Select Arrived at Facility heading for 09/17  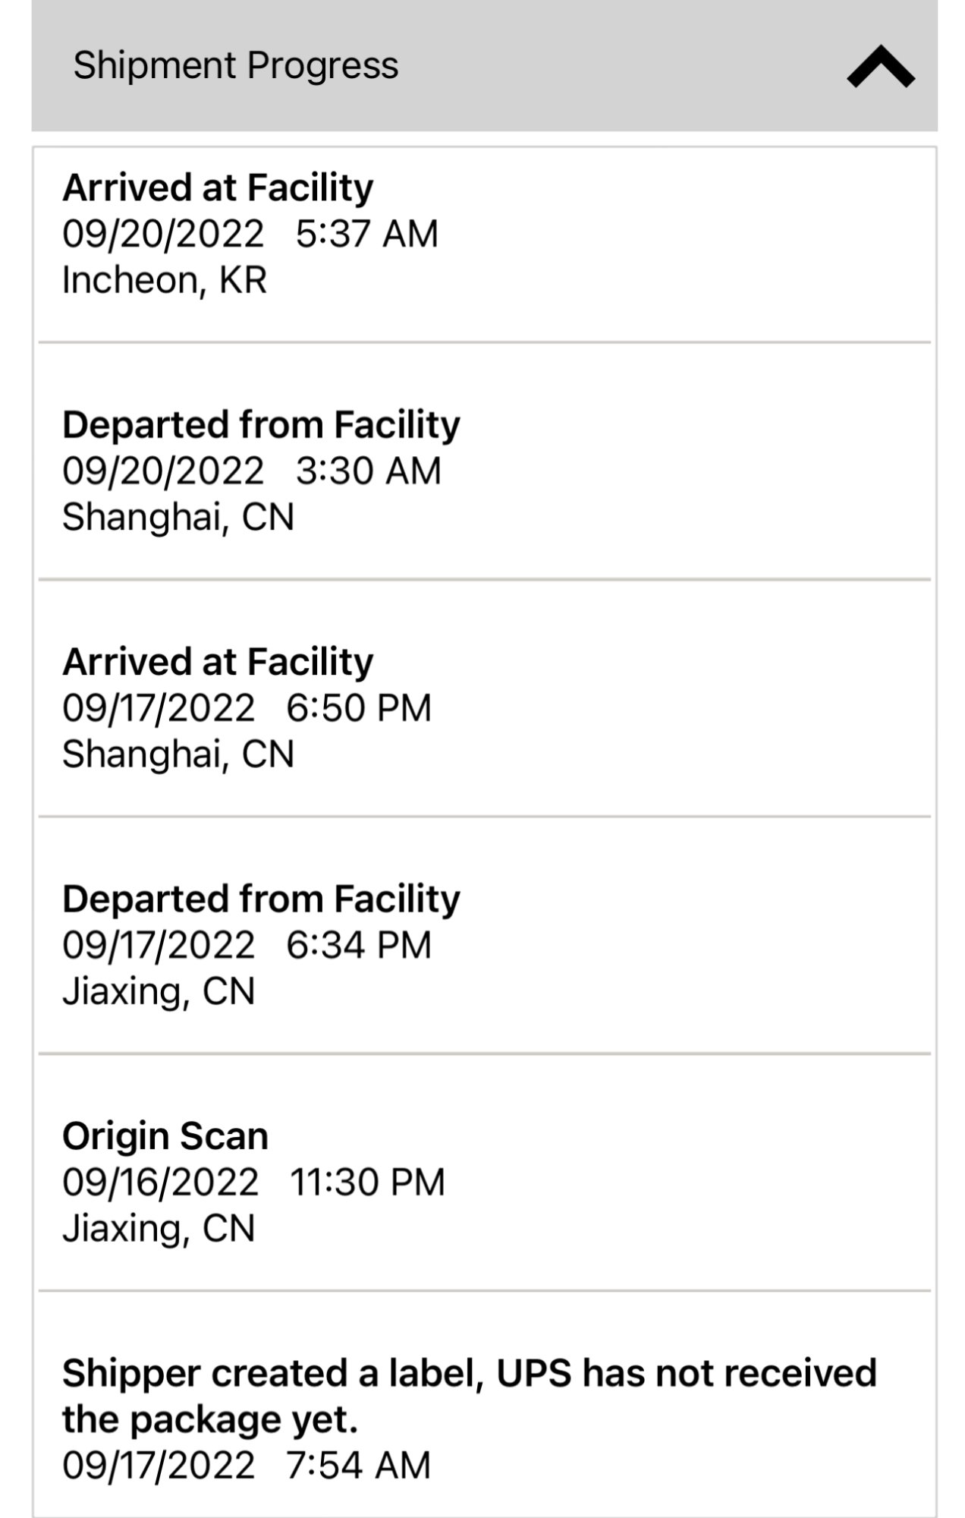tap(218, 661)
